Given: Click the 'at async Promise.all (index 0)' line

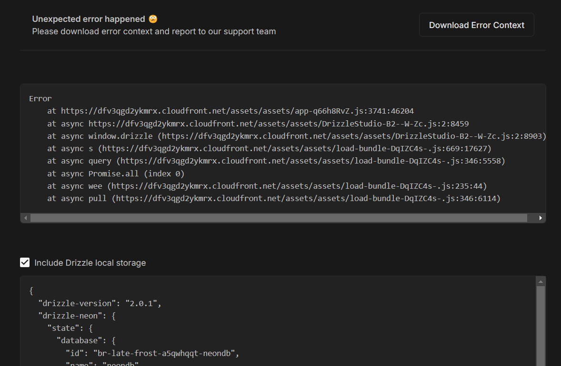Looking at the screenshot, I should (x=116, y=173).
